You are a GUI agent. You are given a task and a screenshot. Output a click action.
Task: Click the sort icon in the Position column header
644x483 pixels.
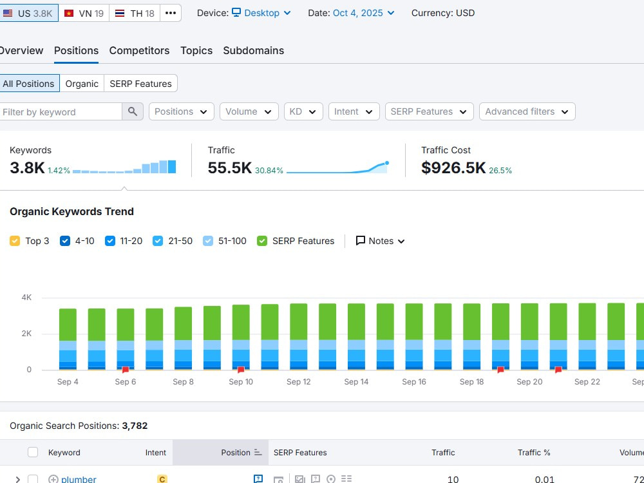(x=258, y=452)
